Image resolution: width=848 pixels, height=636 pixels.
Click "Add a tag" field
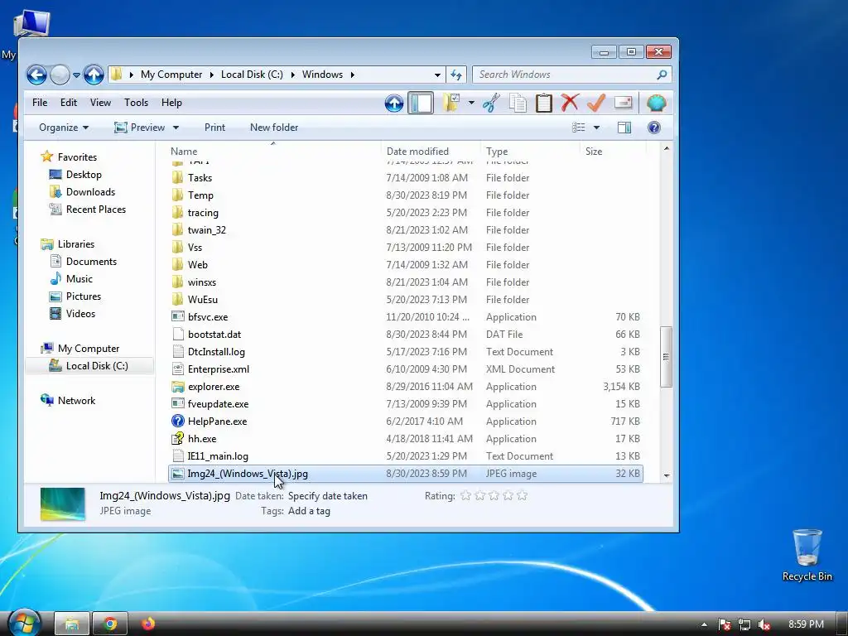point(309,511)
